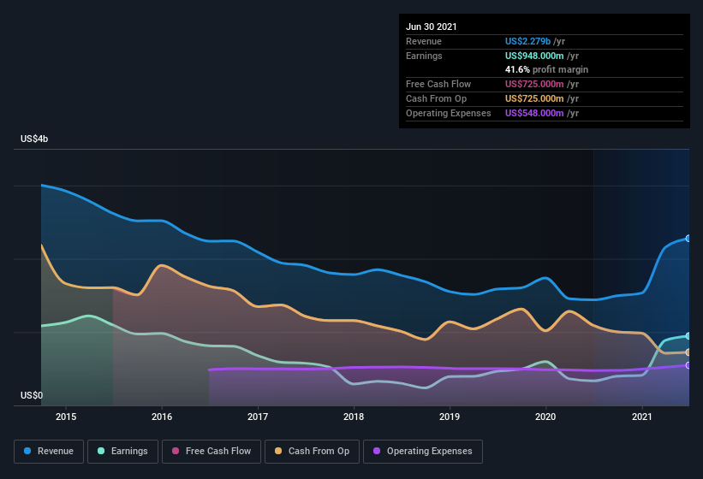Toggle the Earnings legend button

click(x=122, y=452)
